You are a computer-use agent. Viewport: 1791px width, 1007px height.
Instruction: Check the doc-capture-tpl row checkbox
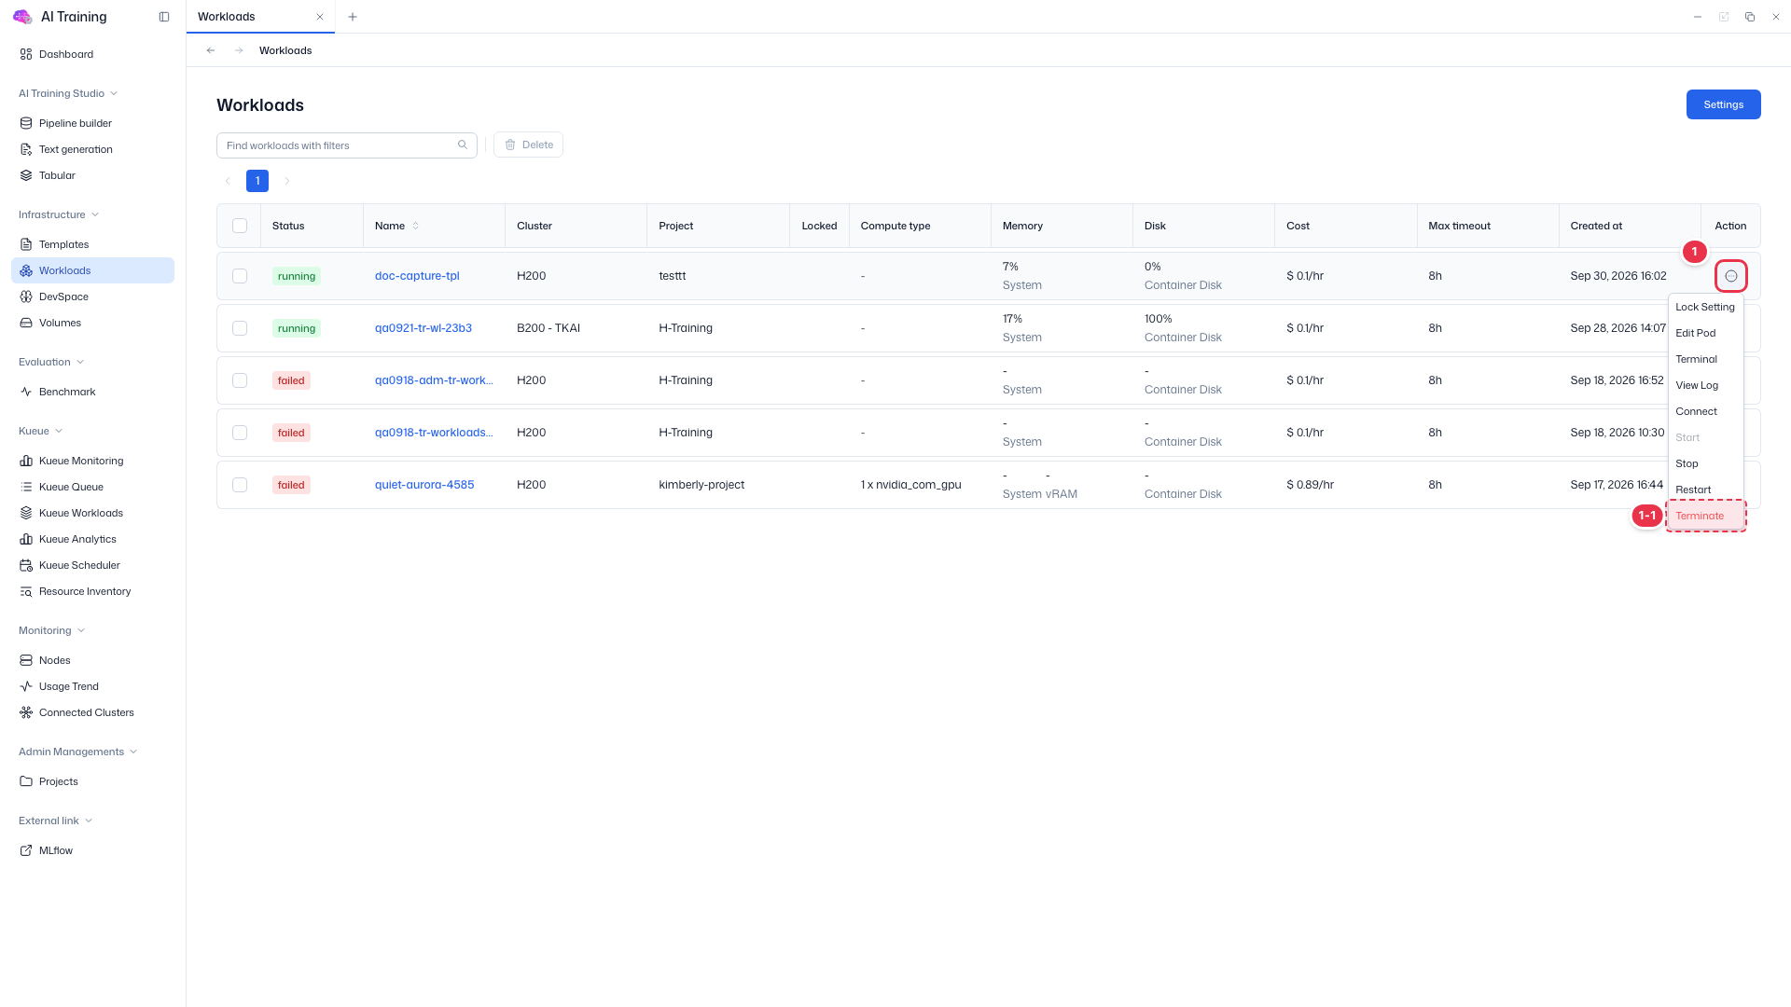(240, 276)
